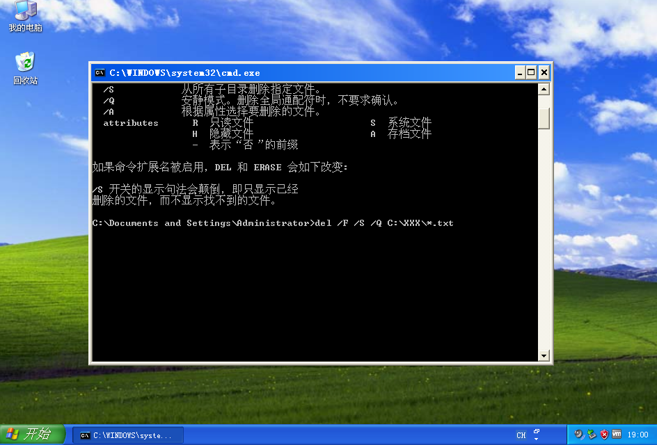Select the 回收站 recycle bin icon

point(25,63)
